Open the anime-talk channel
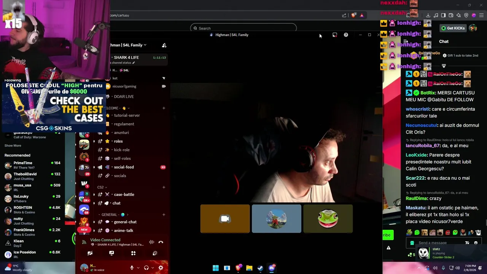 124,231
